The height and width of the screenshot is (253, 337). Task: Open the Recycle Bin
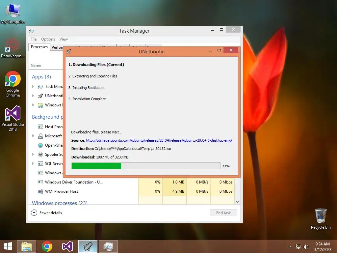click(x=321, y=219)
